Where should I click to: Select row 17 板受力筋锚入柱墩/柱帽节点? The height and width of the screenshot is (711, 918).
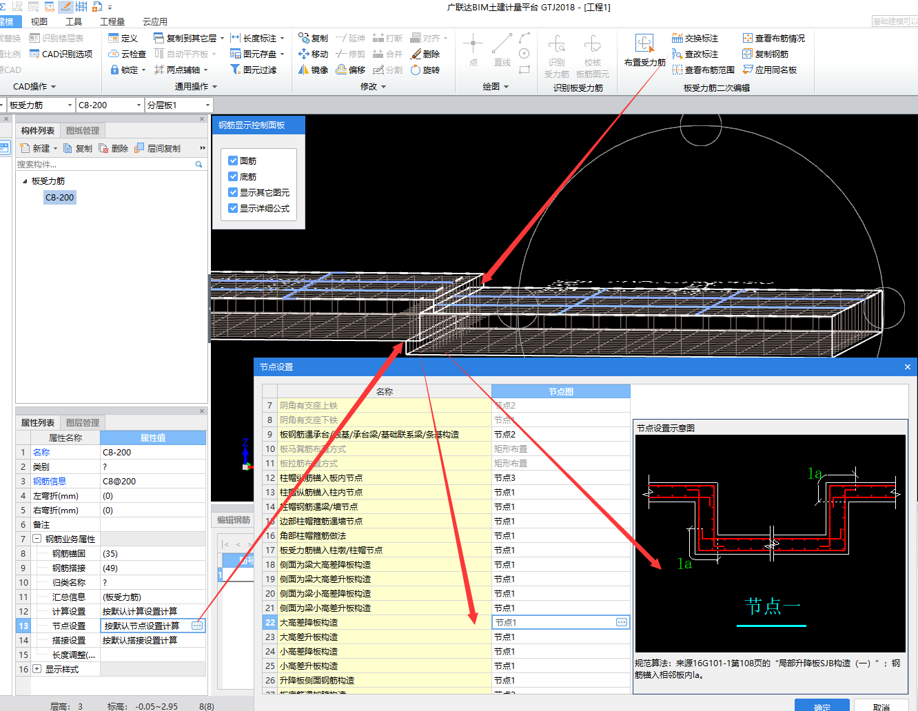coord(446,550)
